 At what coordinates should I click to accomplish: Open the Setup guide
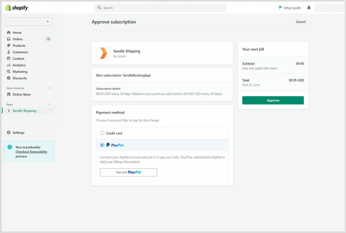point(292,8)
